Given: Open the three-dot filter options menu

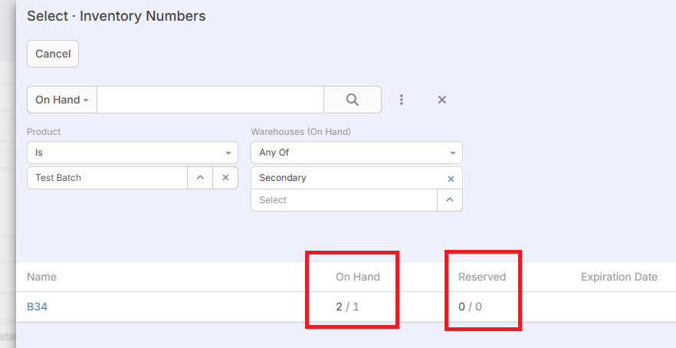Looking at the screenshot, I should coord(402,100).
